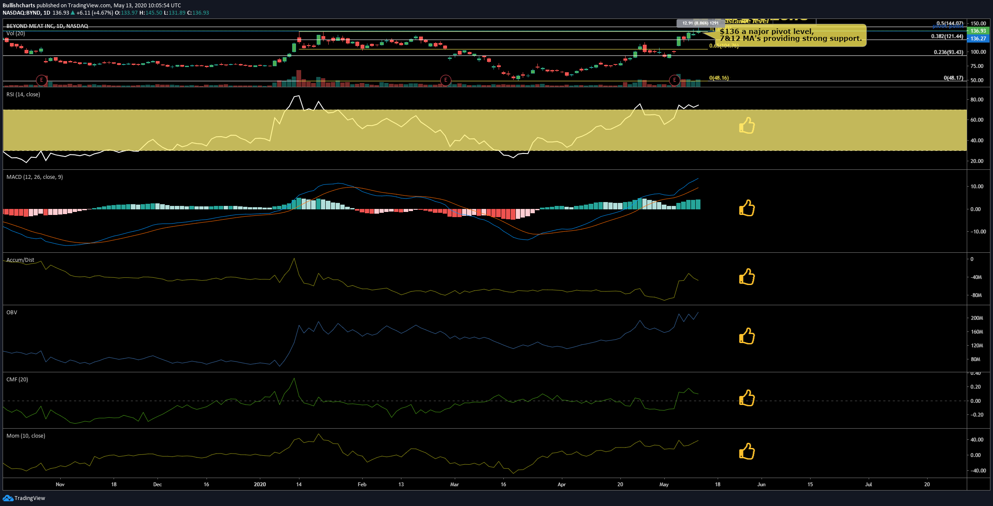Open the Bullishcharts author link
The height and width of the screenshot is (506, 993).
(x=19, y=6)
